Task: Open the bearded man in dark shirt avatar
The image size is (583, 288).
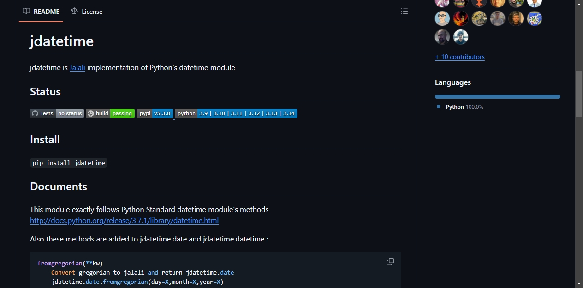Action: 516,18
